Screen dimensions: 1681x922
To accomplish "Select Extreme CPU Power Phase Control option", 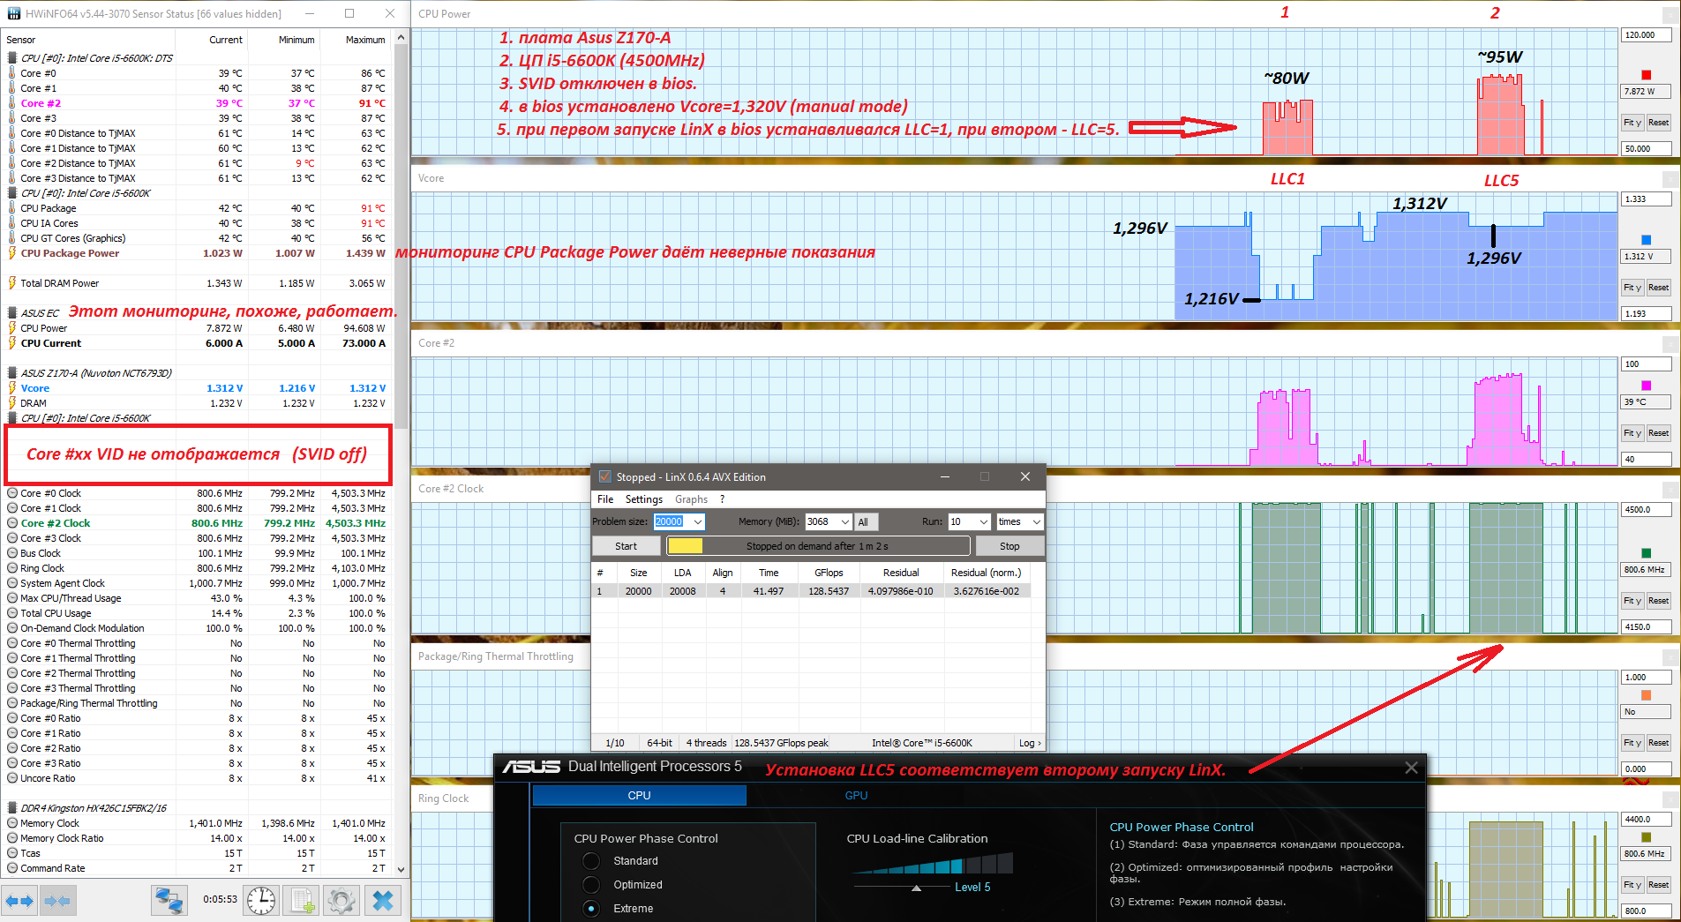I will point(591,909).
